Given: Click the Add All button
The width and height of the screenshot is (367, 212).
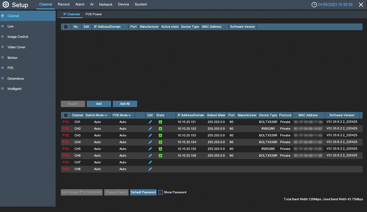Looking at the screenshot, I should (125, 104).
